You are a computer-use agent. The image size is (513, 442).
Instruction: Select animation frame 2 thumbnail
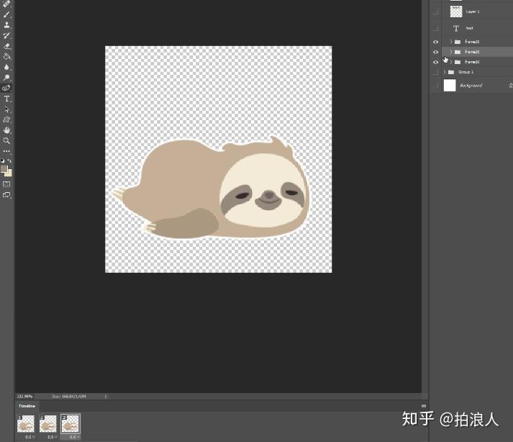(48, 424)
